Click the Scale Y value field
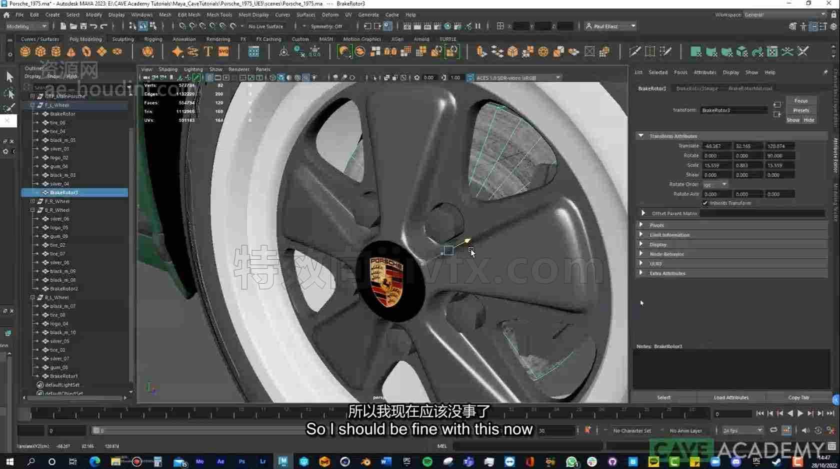 tap(748, 165)
